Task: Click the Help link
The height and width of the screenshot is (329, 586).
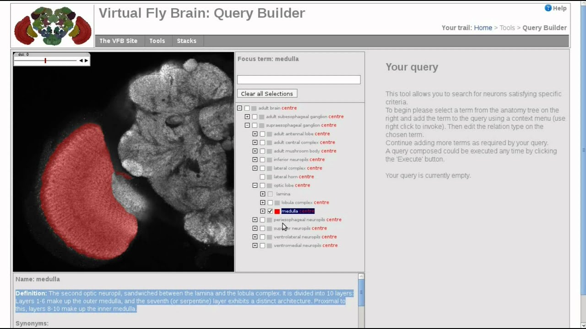Action: click(559, 8)
